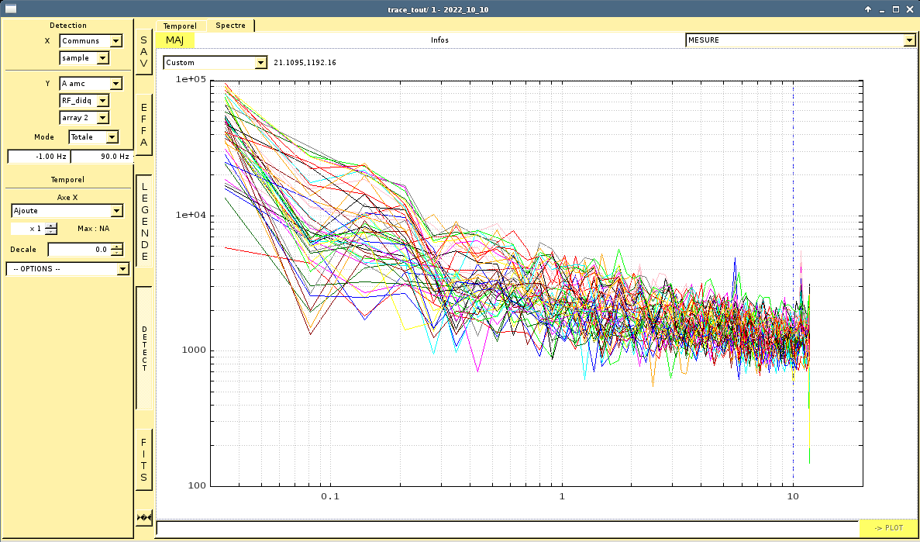Toggle the LEGENDE vertical button
The height and width of the screenshot is (542, 920).
coord(143,221)
